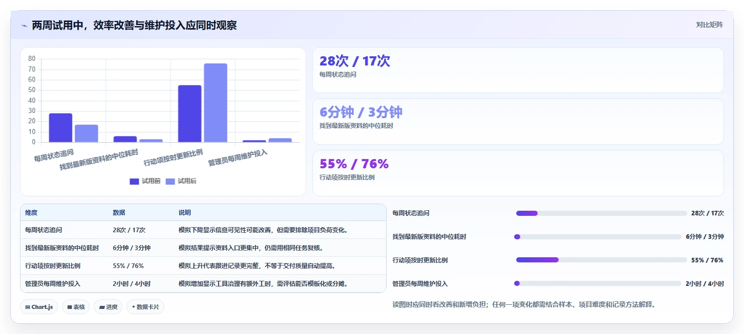The image size is (744, 334).
Task: Click the 每周状态追问 progress bar
Action: point(601,213)
